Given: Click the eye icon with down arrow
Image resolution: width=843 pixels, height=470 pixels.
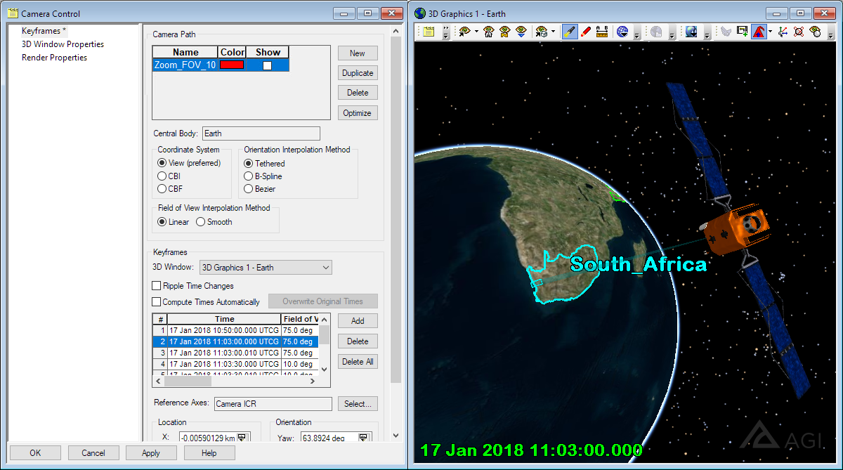Looking at the screenshot, I should tap(521, 32).
